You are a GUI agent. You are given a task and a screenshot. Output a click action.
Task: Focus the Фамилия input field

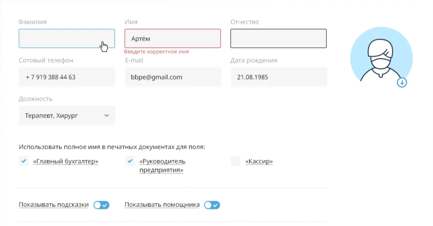pyautogui.click(x=67, y=38)
